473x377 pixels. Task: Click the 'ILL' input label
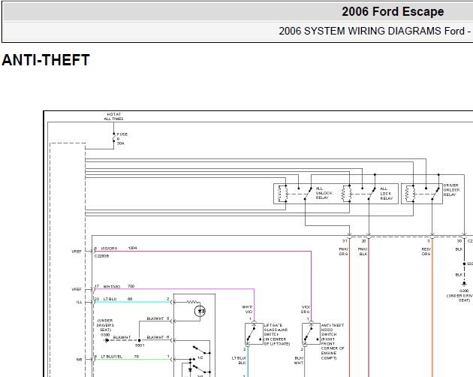click(x=80, y=302)
